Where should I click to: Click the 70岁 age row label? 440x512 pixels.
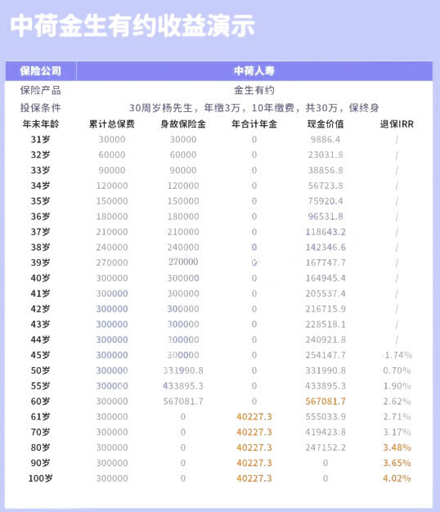pyautogui.click(x=40, y=432)
